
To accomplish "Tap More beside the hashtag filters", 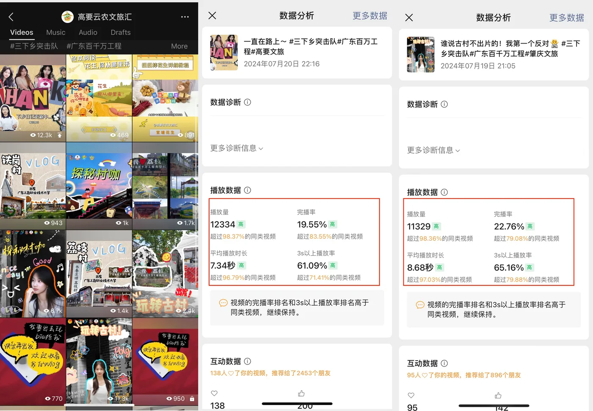I will pos(179,46).
